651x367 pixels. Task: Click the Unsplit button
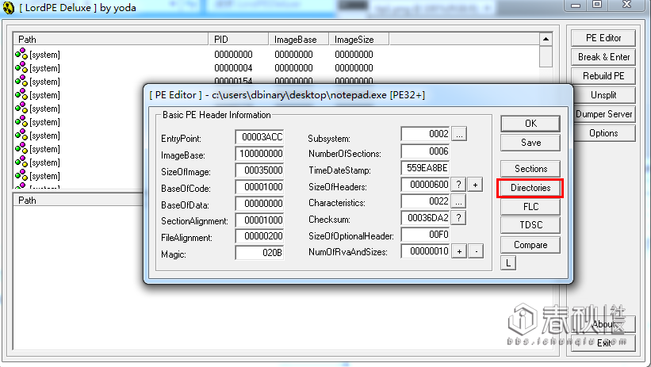(x=603, y=95)
